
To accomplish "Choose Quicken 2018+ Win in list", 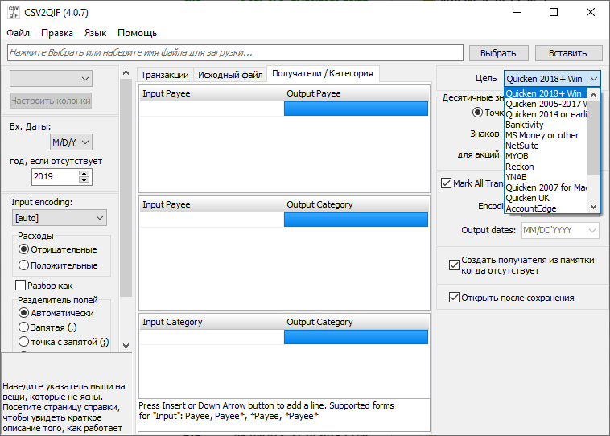I will [546, 93].
